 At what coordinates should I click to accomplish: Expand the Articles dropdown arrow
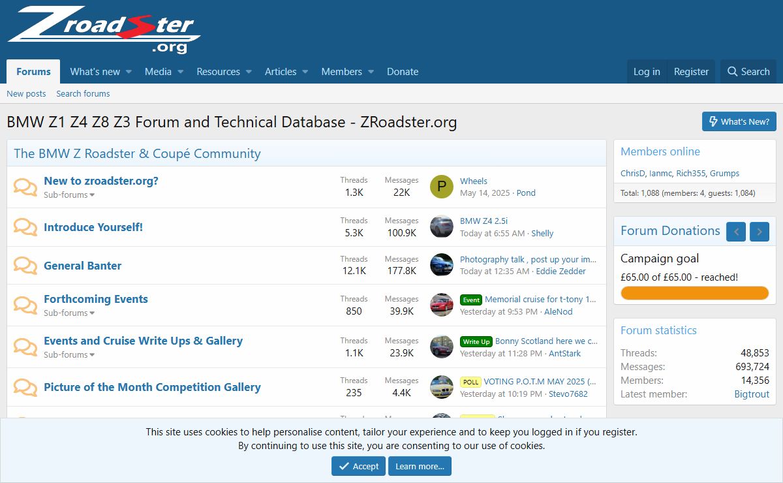click(305, 72)
